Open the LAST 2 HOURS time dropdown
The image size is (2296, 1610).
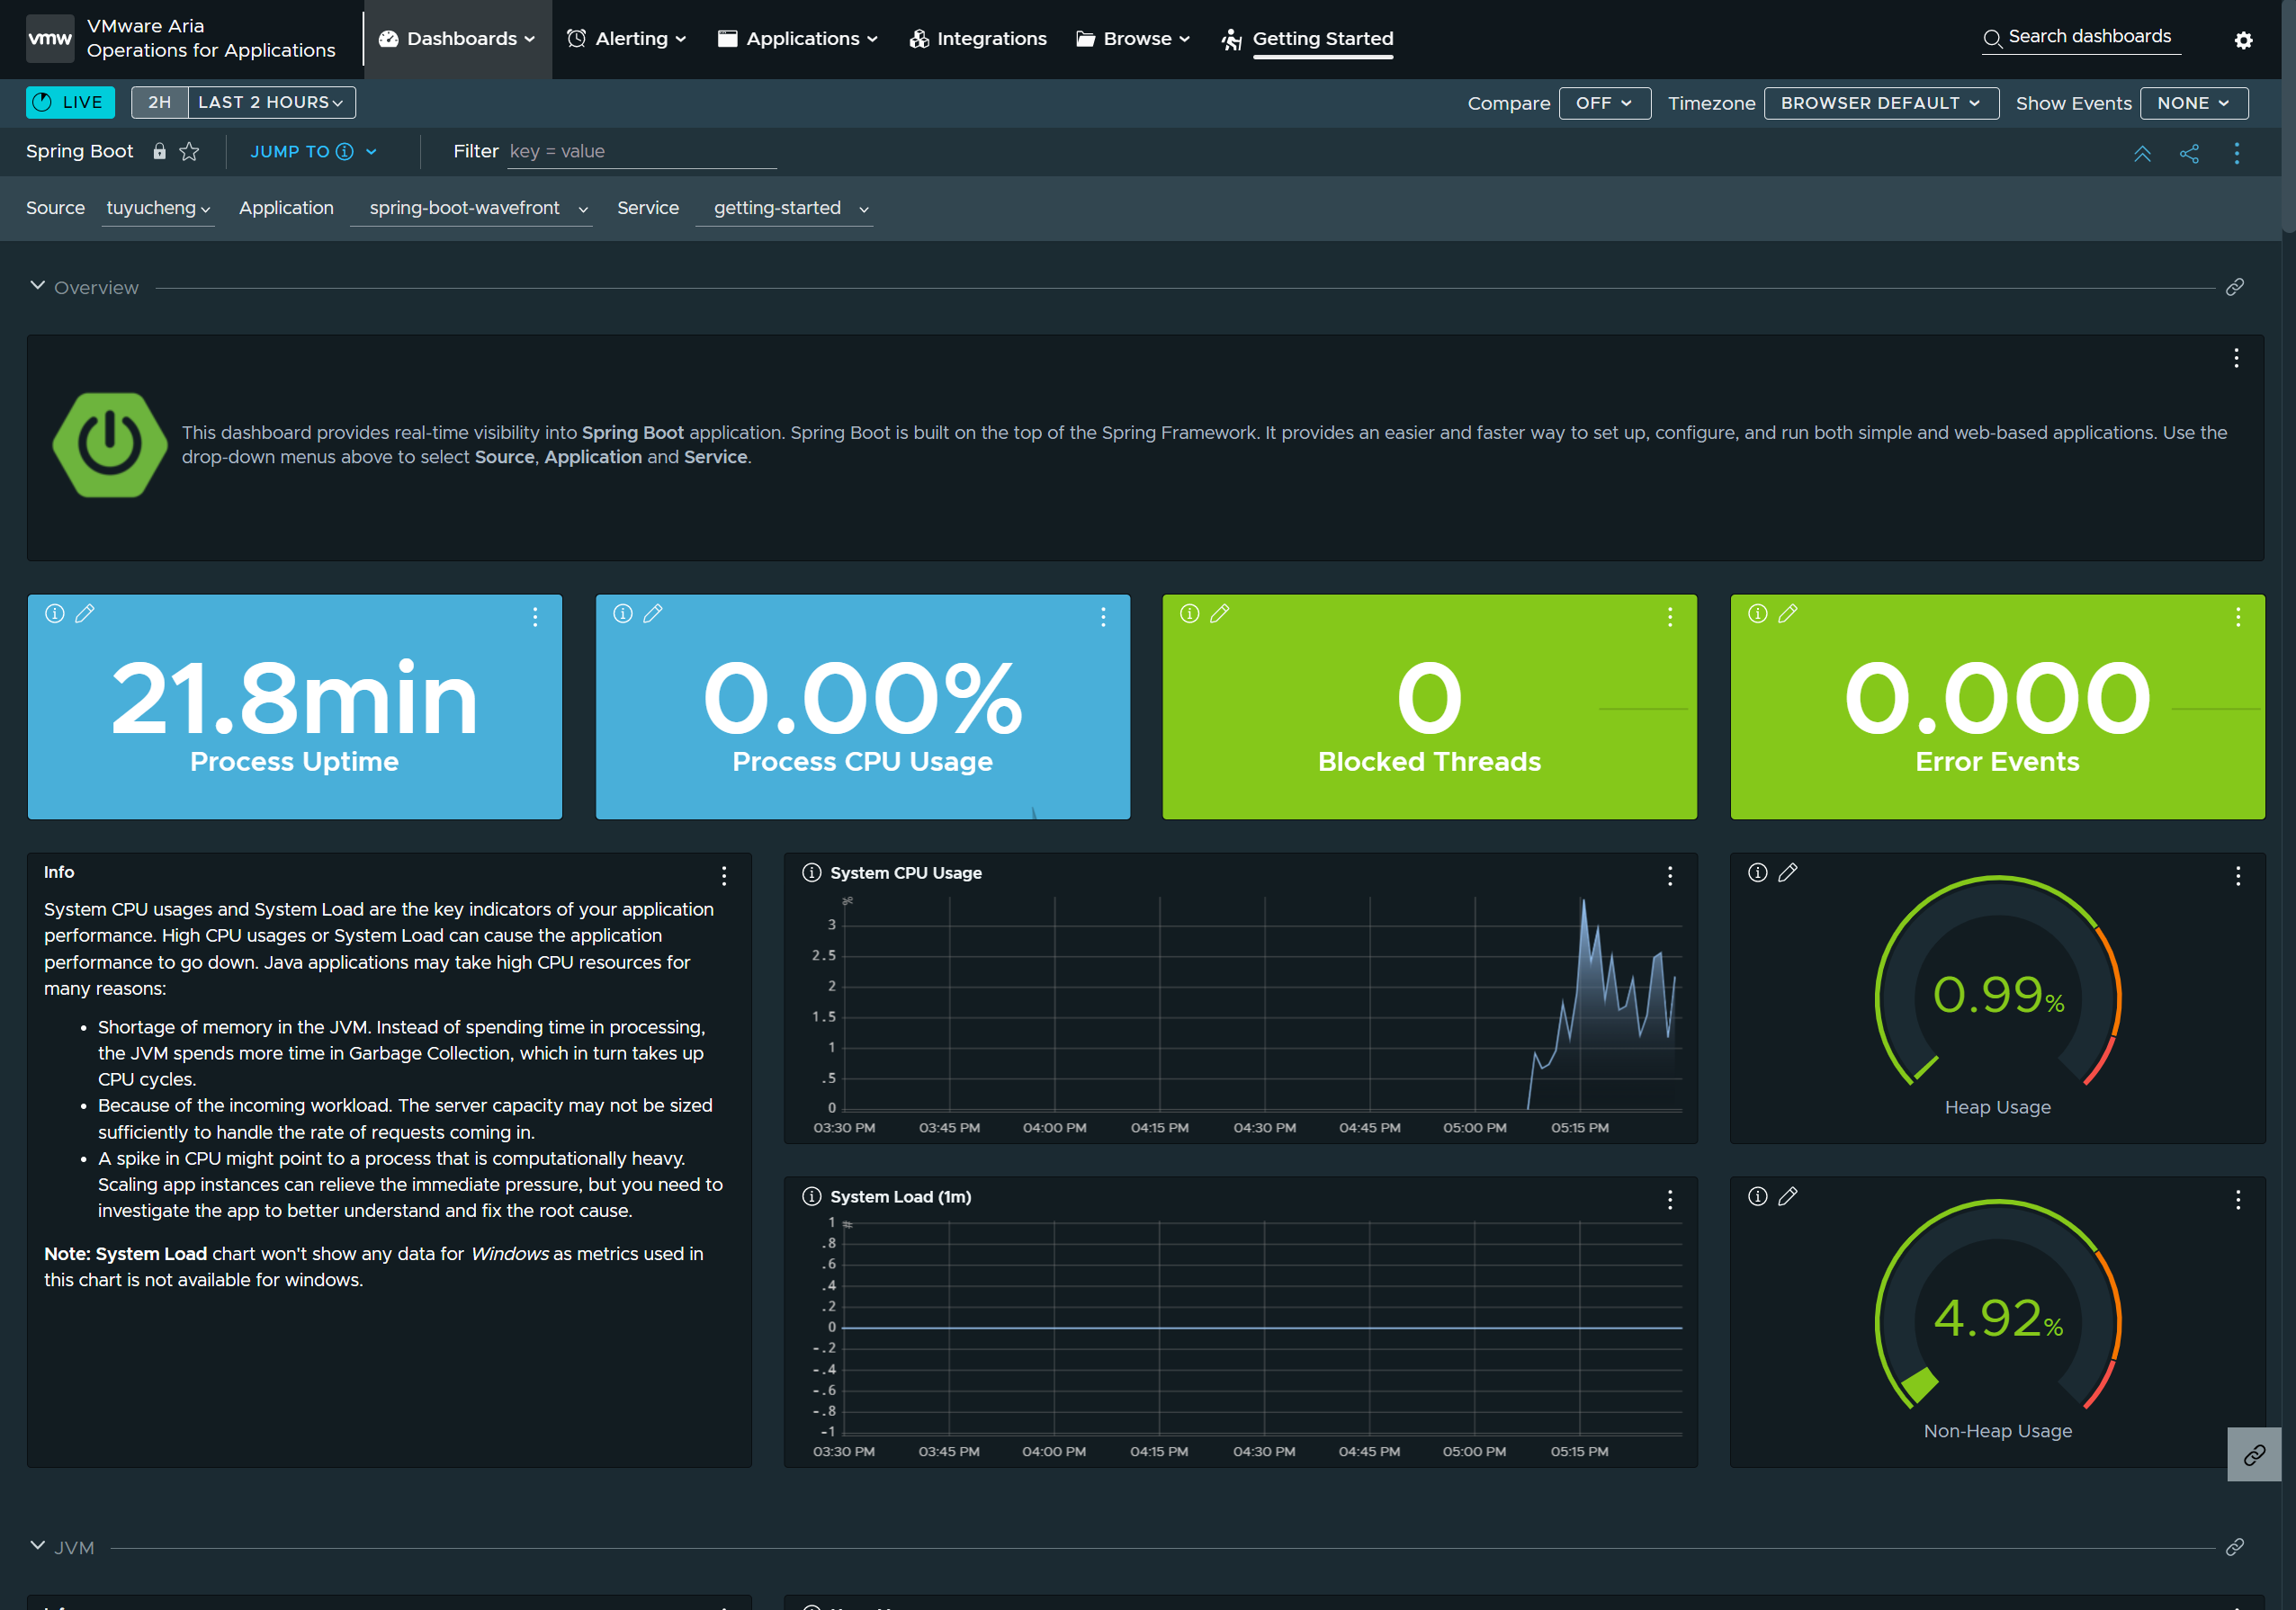[x=271, y=102]
